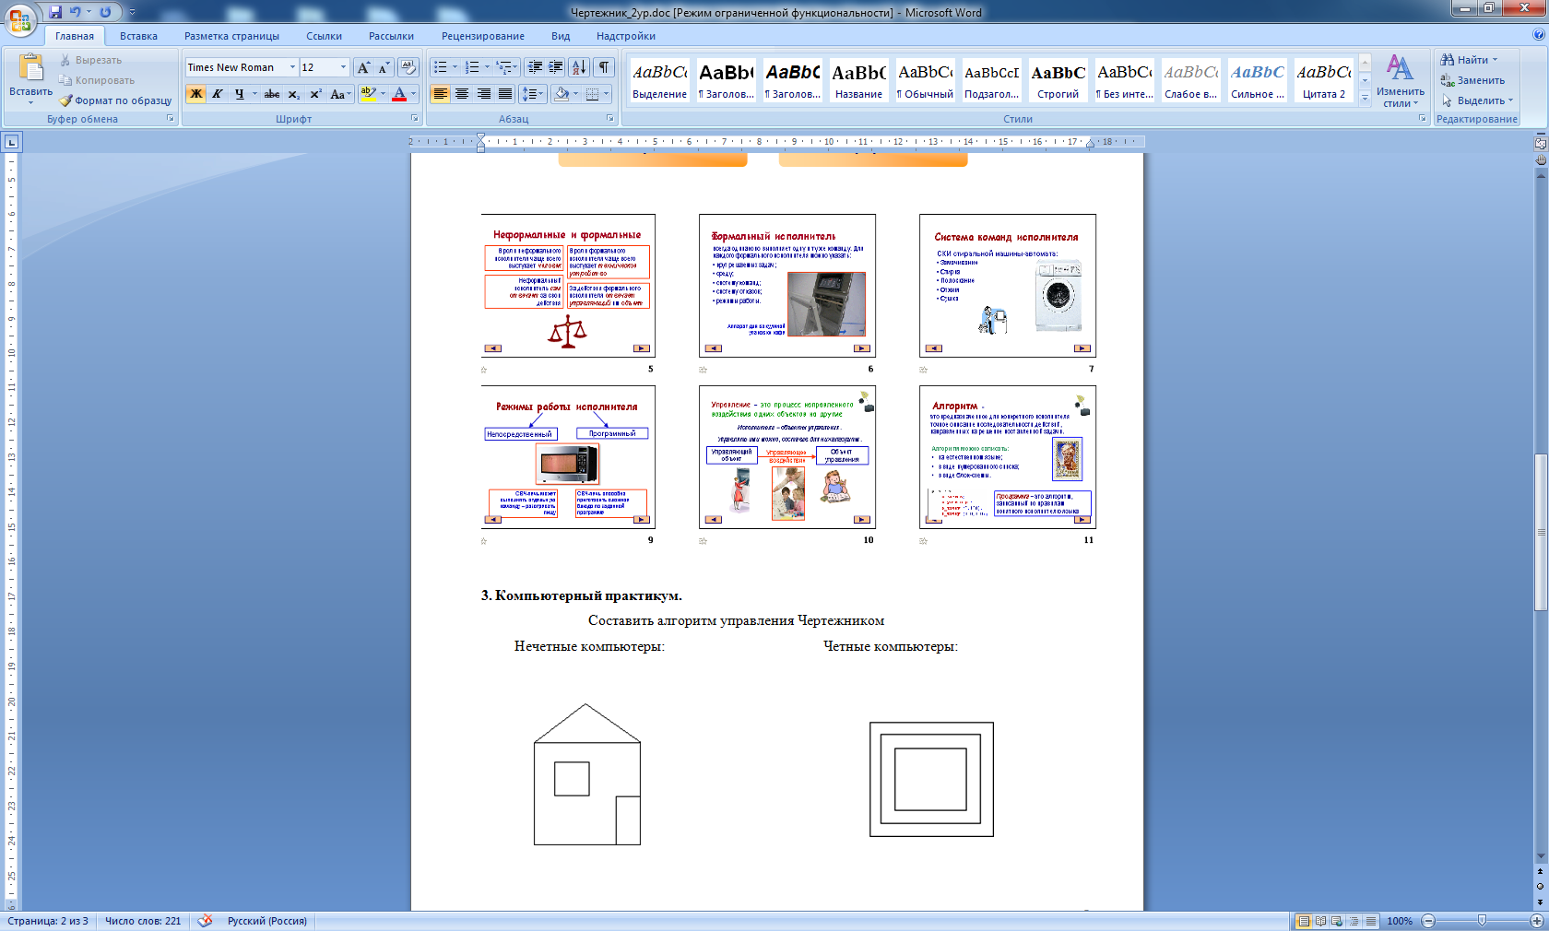Decrease paragraph indent
Viewport: 1549px width, 931px height.
click(x=535, y=67)
